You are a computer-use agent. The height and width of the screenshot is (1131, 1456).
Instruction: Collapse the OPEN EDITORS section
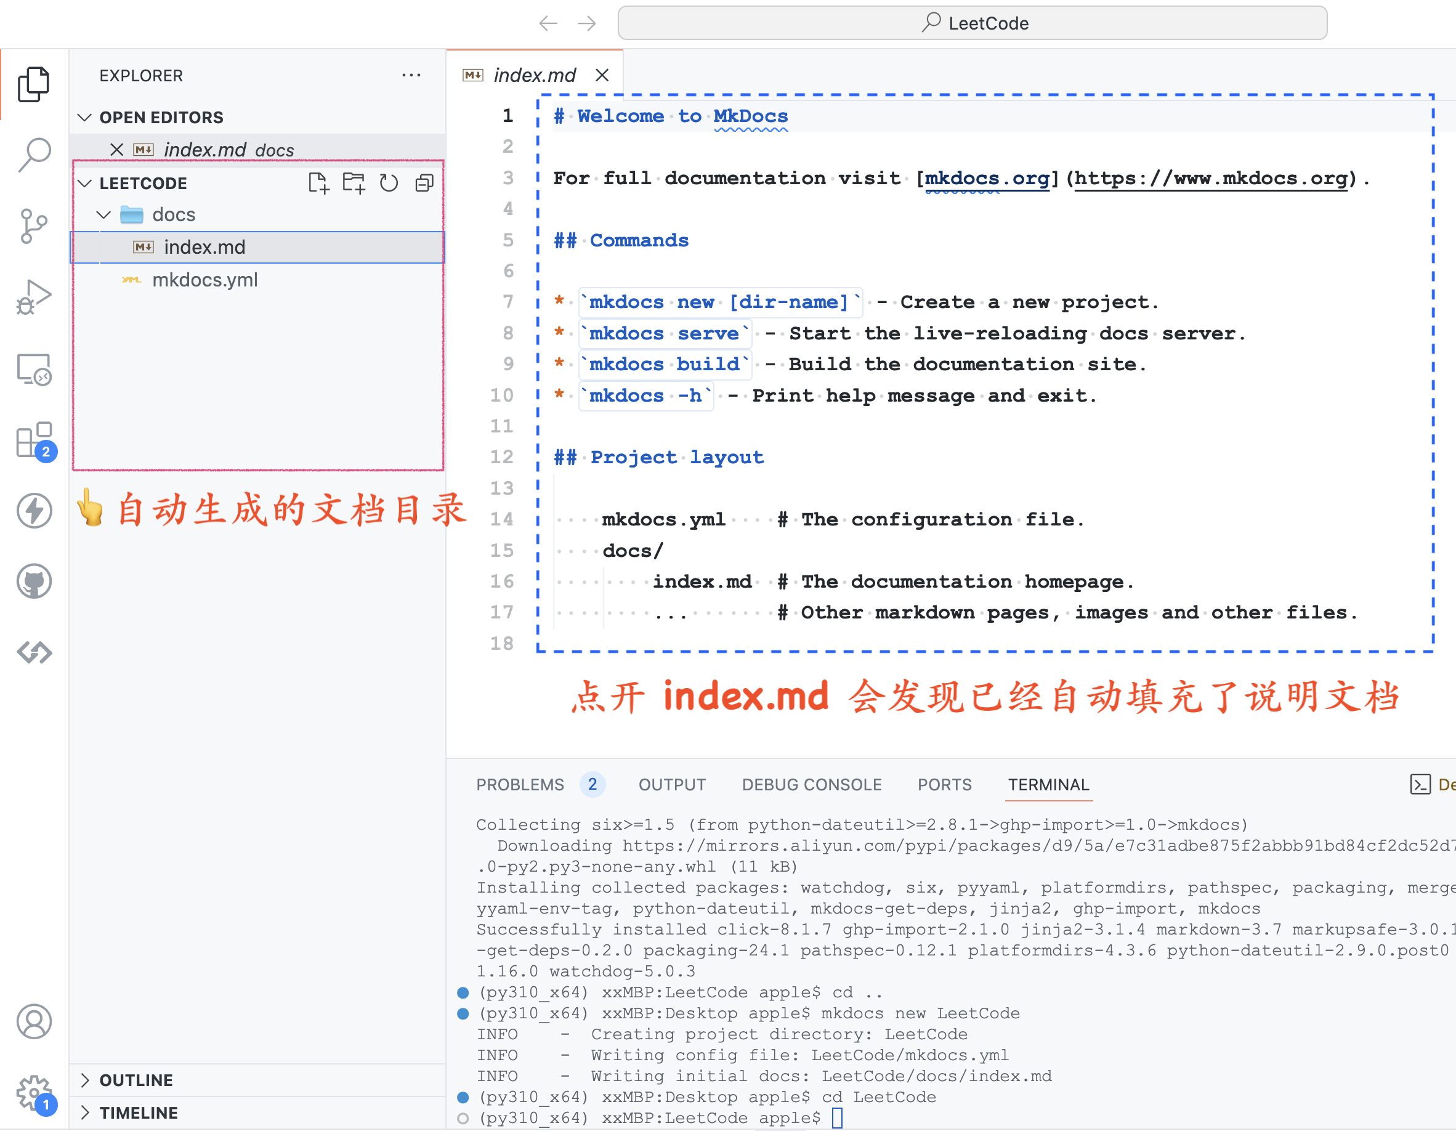click(x=84, y=118)
